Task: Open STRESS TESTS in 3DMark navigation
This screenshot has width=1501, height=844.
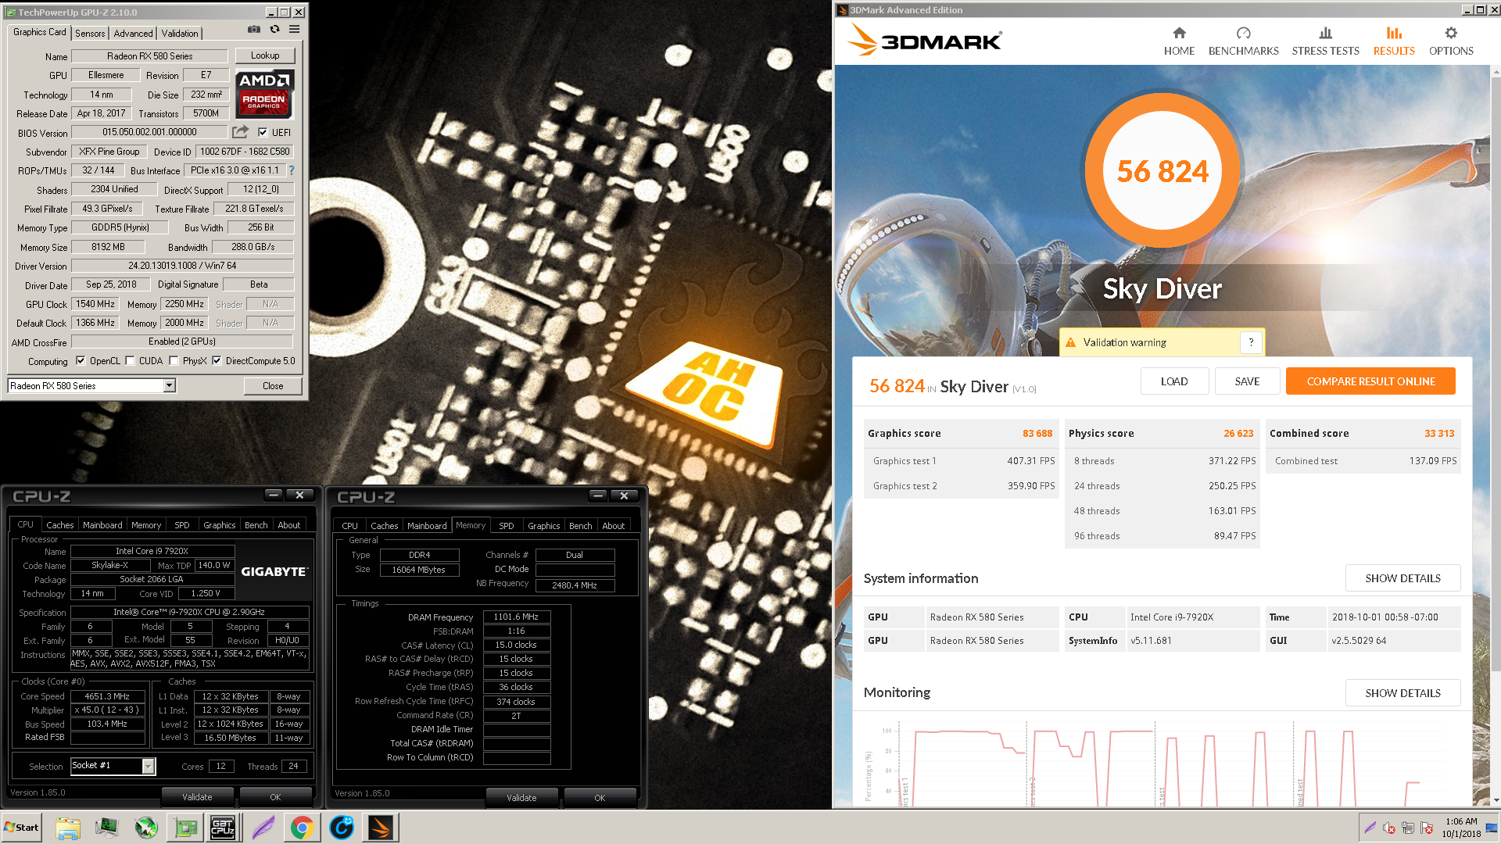Action: (1325, 41)
